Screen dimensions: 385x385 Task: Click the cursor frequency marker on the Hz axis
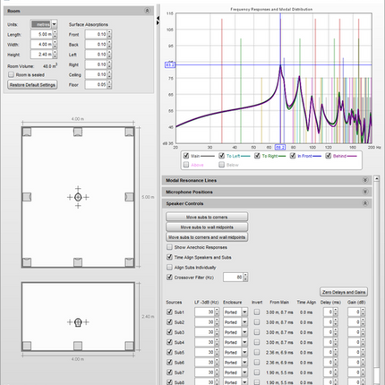click(x=280, y=147)
